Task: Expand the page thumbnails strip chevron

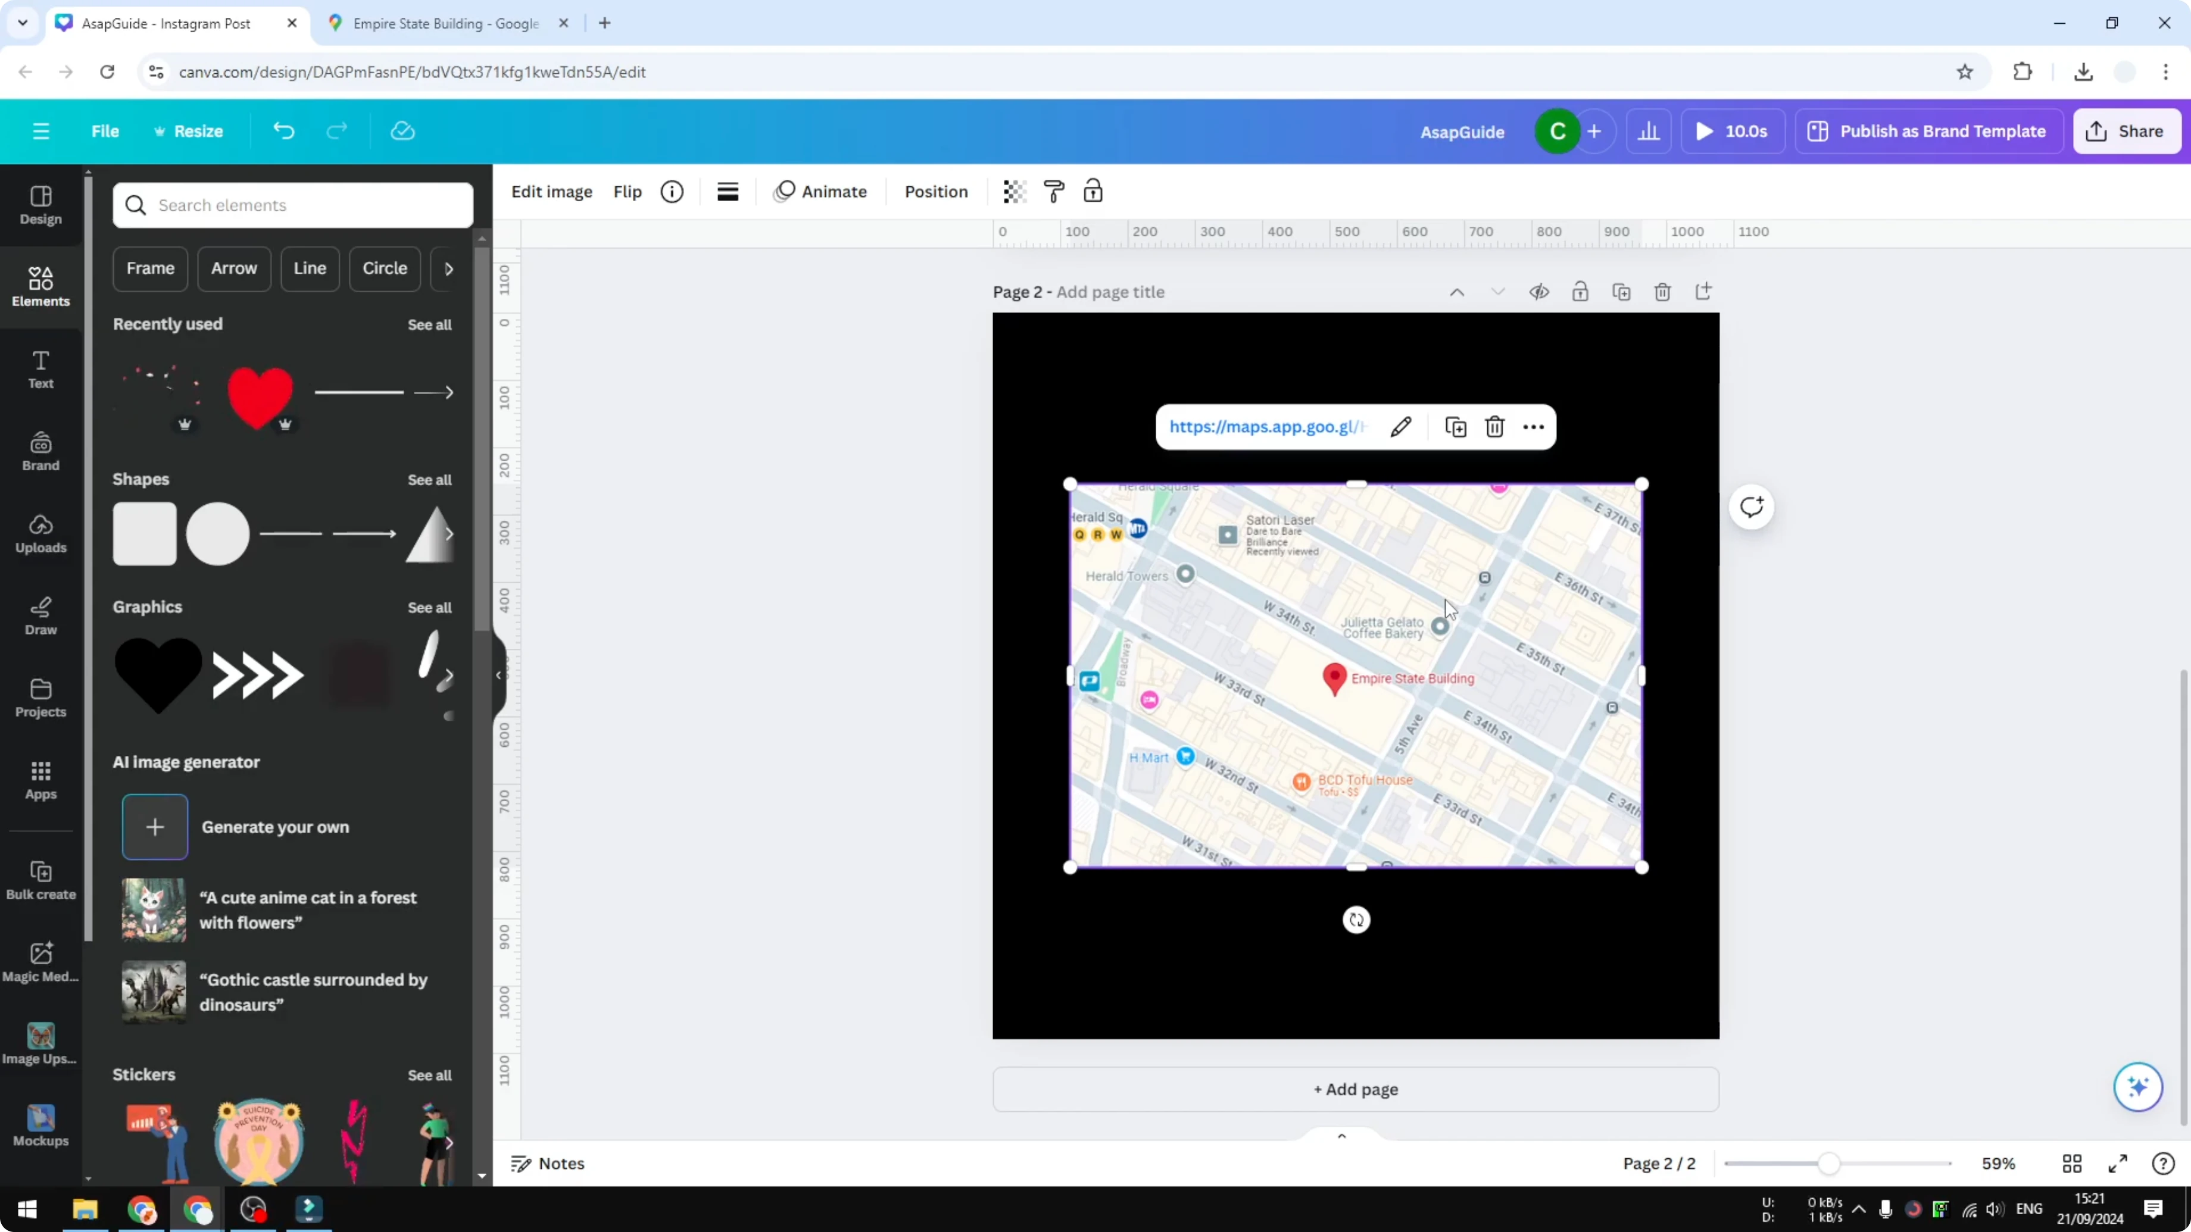Action: tap(1341, 1136)
